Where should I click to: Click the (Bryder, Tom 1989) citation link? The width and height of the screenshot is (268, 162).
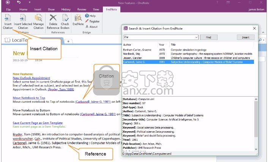tap(61, 89)
